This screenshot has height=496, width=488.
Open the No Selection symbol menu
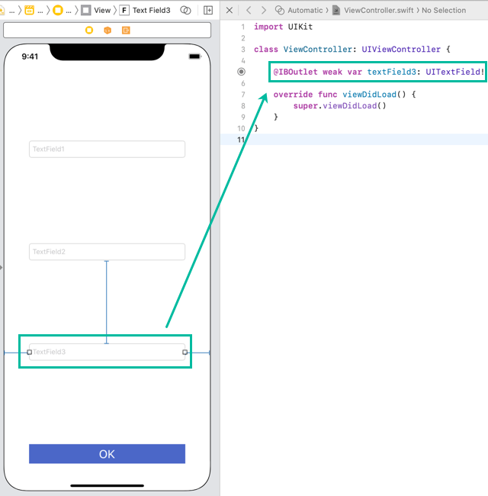pos(444,11)
